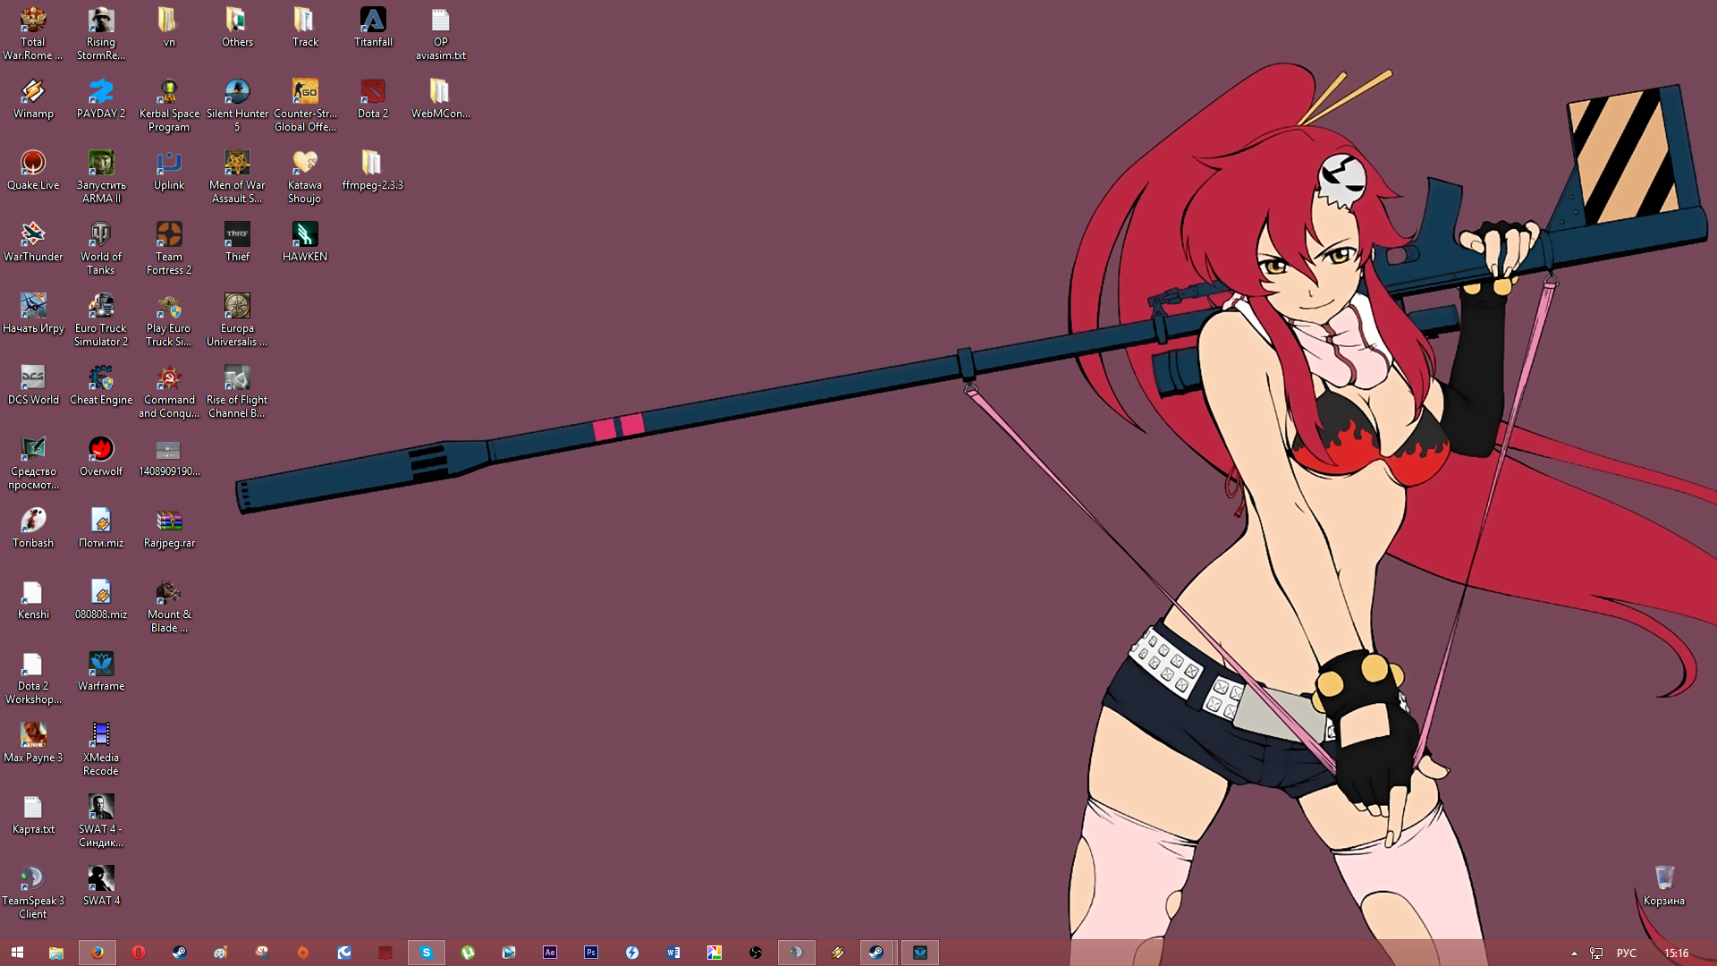Click the taskbar clock showing 15:16
Image resolution: width=1717 pixels, height=966 pixels.
point(1676,953)
